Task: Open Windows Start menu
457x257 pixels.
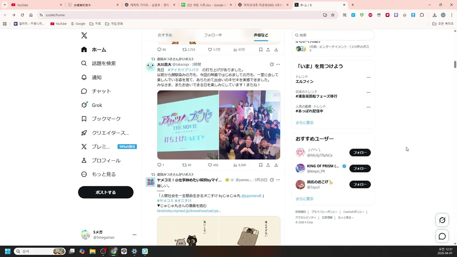Action: (7, 251)
